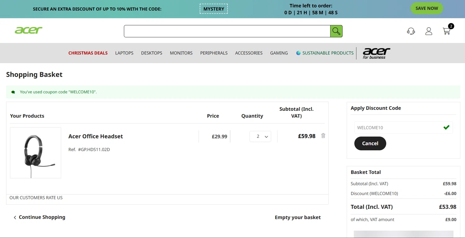
Task: Click the Continue Shopping link
Action: point(42,217)
